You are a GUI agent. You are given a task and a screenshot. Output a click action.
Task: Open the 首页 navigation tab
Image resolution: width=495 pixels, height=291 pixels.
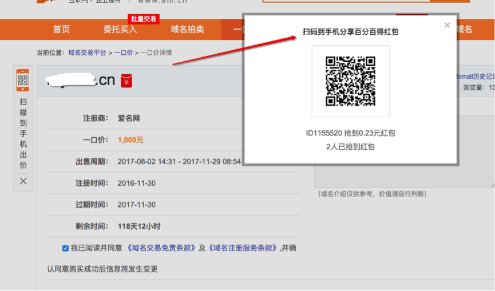[61, 29]
